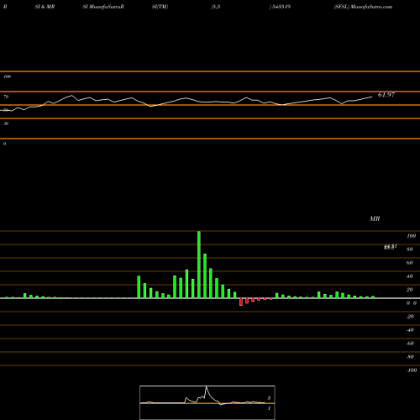The height and width of the screenshot is (420, 420).
Task: Click the -40 label on the MR right axis
Action: pos(410,330)
